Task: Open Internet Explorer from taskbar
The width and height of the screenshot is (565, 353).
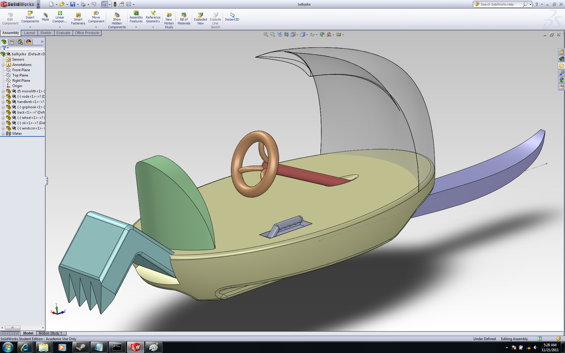Action: [x=25, y=347]
